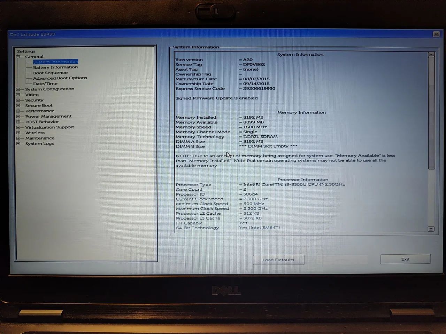Select the Security category label

click(34, 100)
